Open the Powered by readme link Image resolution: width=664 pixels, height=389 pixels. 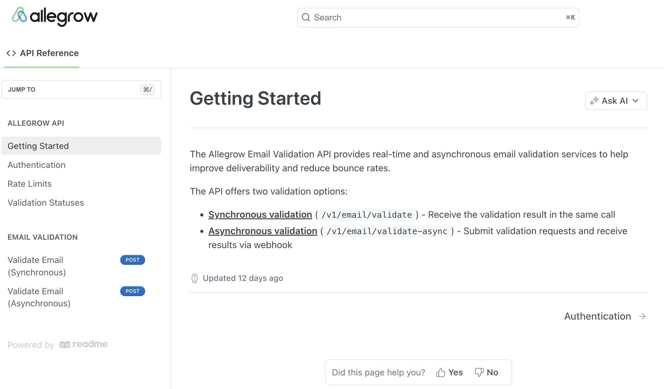[x=58, y=344]
